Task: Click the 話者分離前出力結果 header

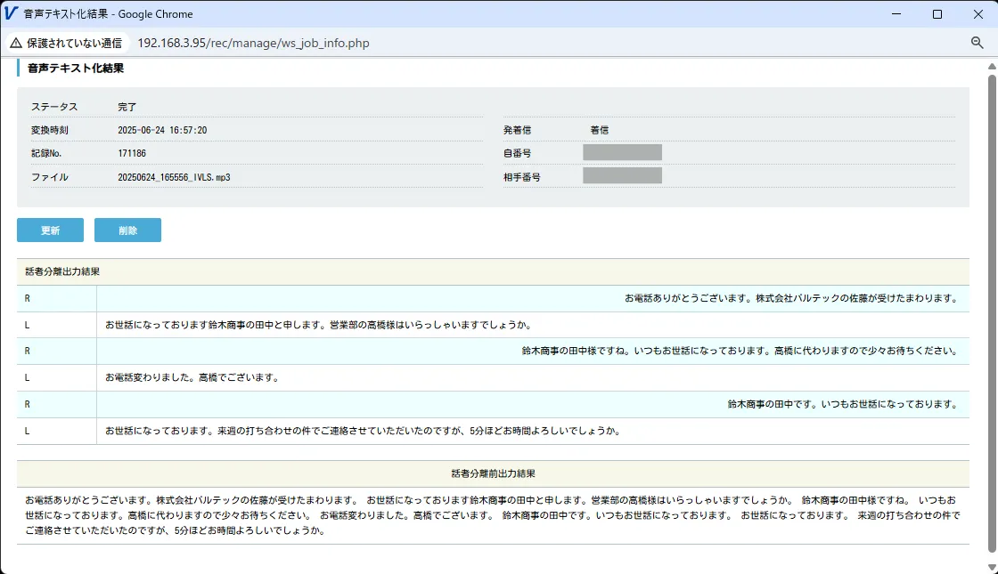Action: (x=493, y=473)
